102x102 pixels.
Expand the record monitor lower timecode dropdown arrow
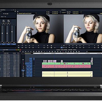[x=81, y=13]
